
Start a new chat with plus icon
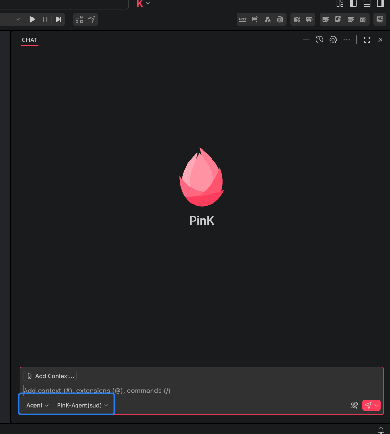306,40
